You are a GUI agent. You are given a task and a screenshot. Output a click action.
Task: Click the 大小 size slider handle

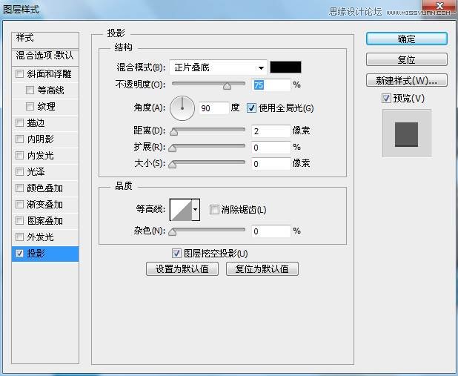173,165
